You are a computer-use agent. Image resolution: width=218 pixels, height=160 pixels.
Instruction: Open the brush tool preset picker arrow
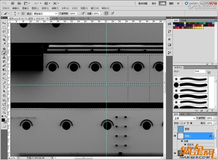pyautogui.click(x=9, y=14)
